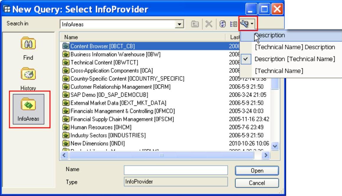The image size is (342, 196).
Task: Select Financial Supply Chain Management [0FSCM] row
Action: pyautogui.click(x=166, y=119)
